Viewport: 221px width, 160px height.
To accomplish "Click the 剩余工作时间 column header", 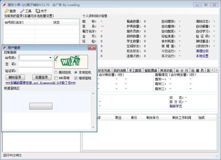I will (x=184, y=118).
